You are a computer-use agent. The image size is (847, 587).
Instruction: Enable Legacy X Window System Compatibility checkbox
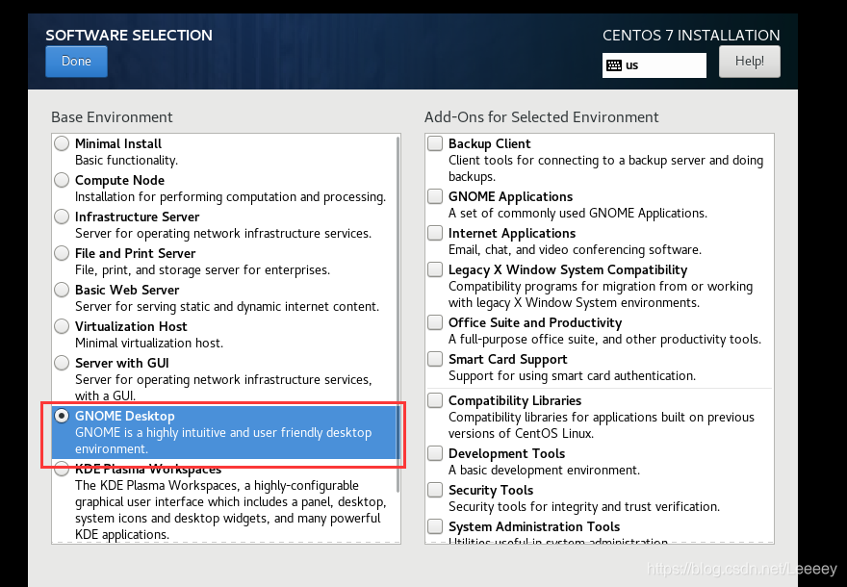tap(435, 269)
